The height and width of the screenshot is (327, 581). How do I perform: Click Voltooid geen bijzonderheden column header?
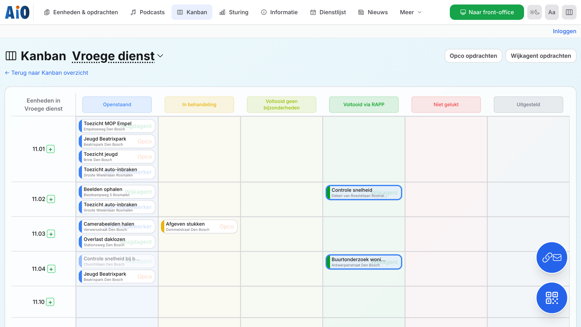(281, 105)
